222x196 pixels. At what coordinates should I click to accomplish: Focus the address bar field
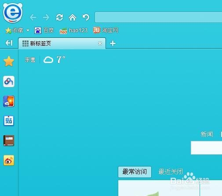coord(158,17)
